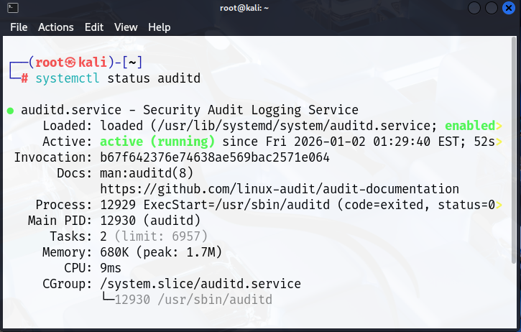Click the github.com linux-audit documentation URL
The image size is (521, 332).
point(280,189)
